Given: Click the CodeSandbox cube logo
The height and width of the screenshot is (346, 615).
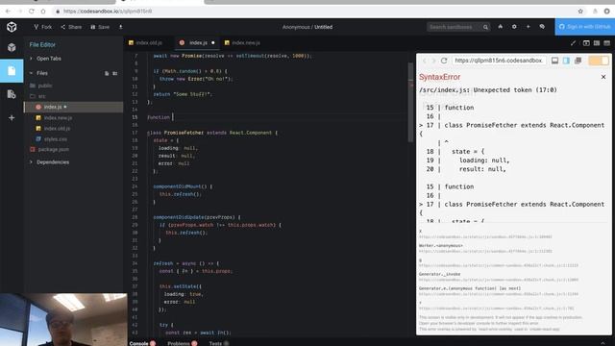Looking at the screenshot, I should (12, 27).
